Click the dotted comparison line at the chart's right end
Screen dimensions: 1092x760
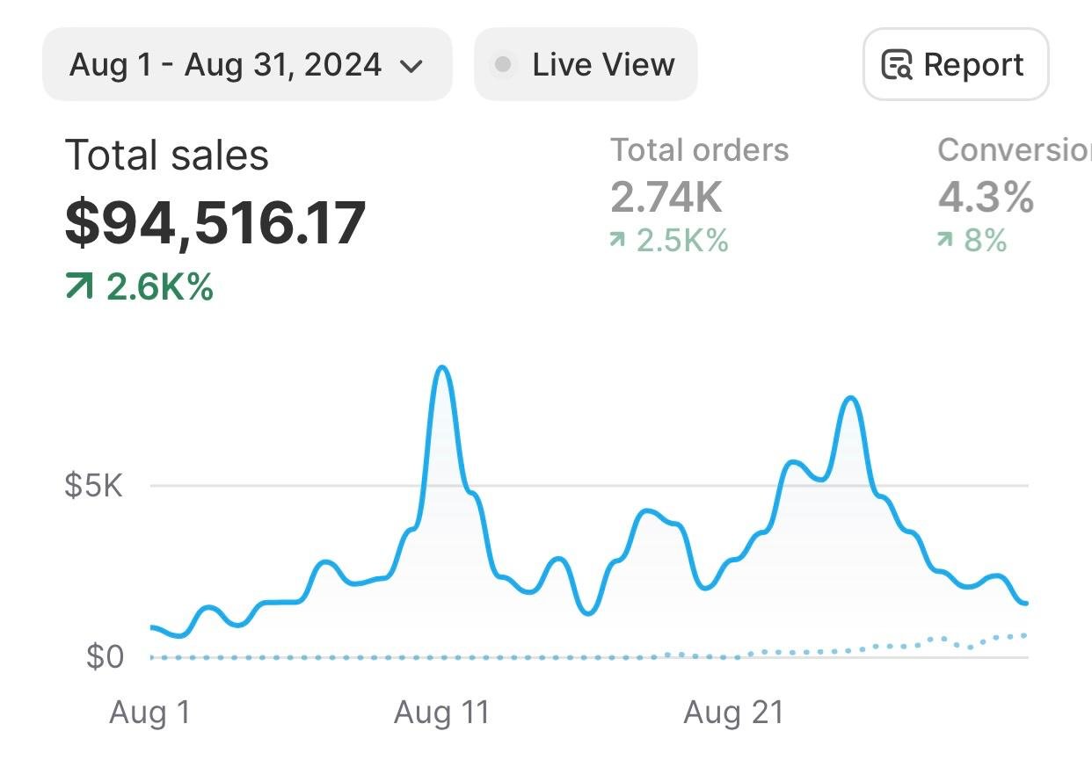1023,635
